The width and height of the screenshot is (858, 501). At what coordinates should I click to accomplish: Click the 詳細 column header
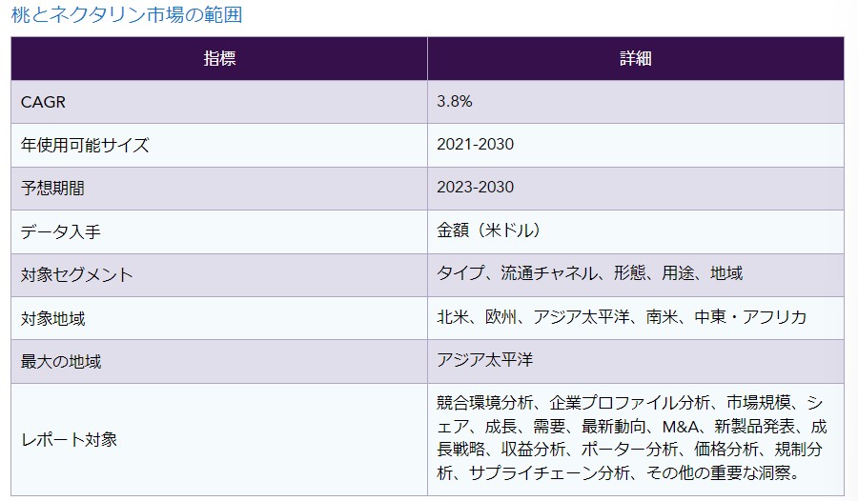pos(635,58)
